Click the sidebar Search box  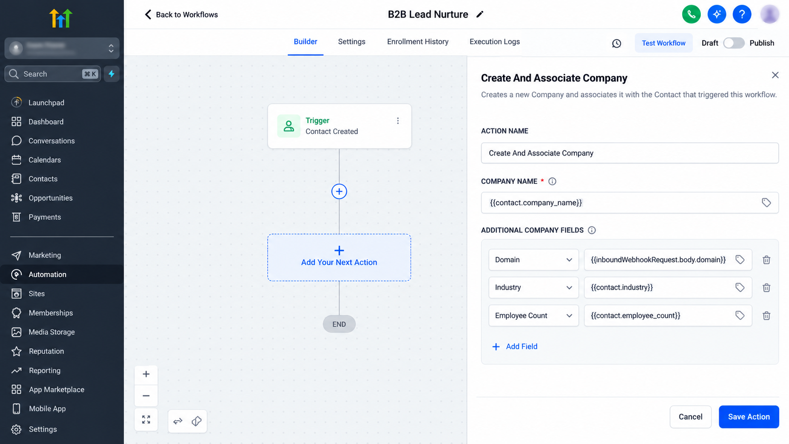tap(53, 74)
